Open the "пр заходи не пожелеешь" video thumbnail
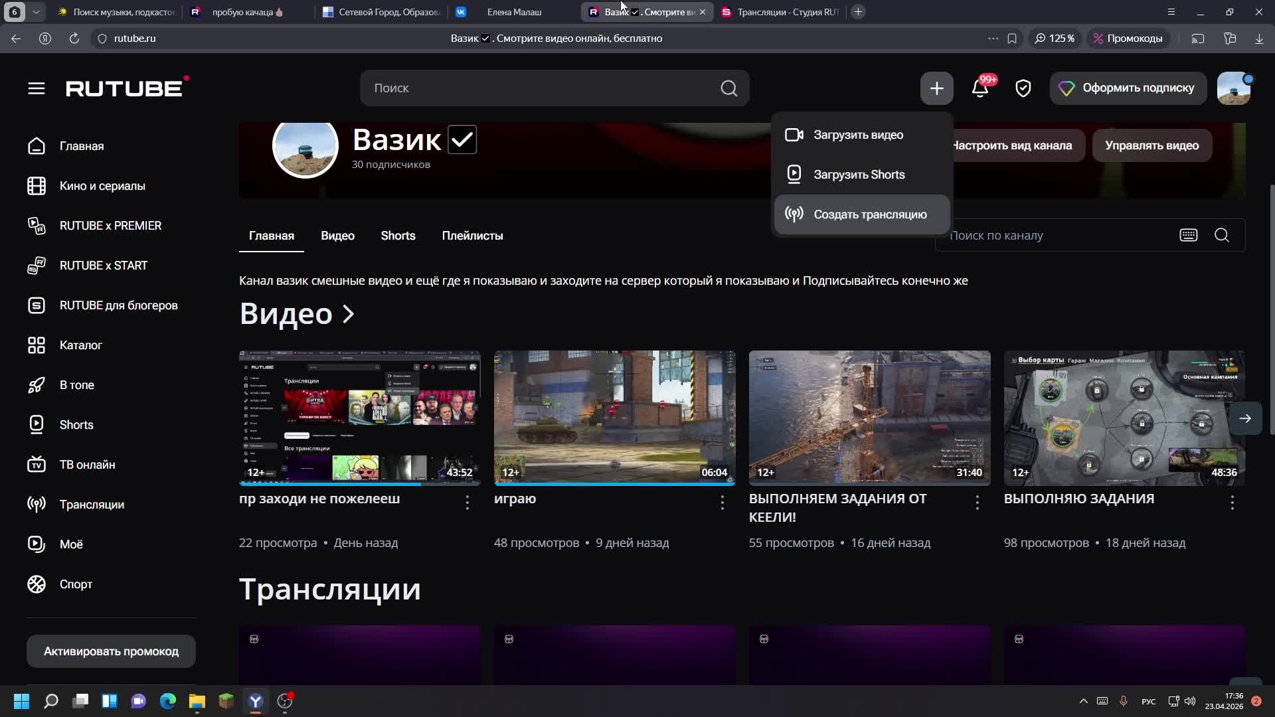Viewport: 1275px width, 717px height. pos(359,418)
